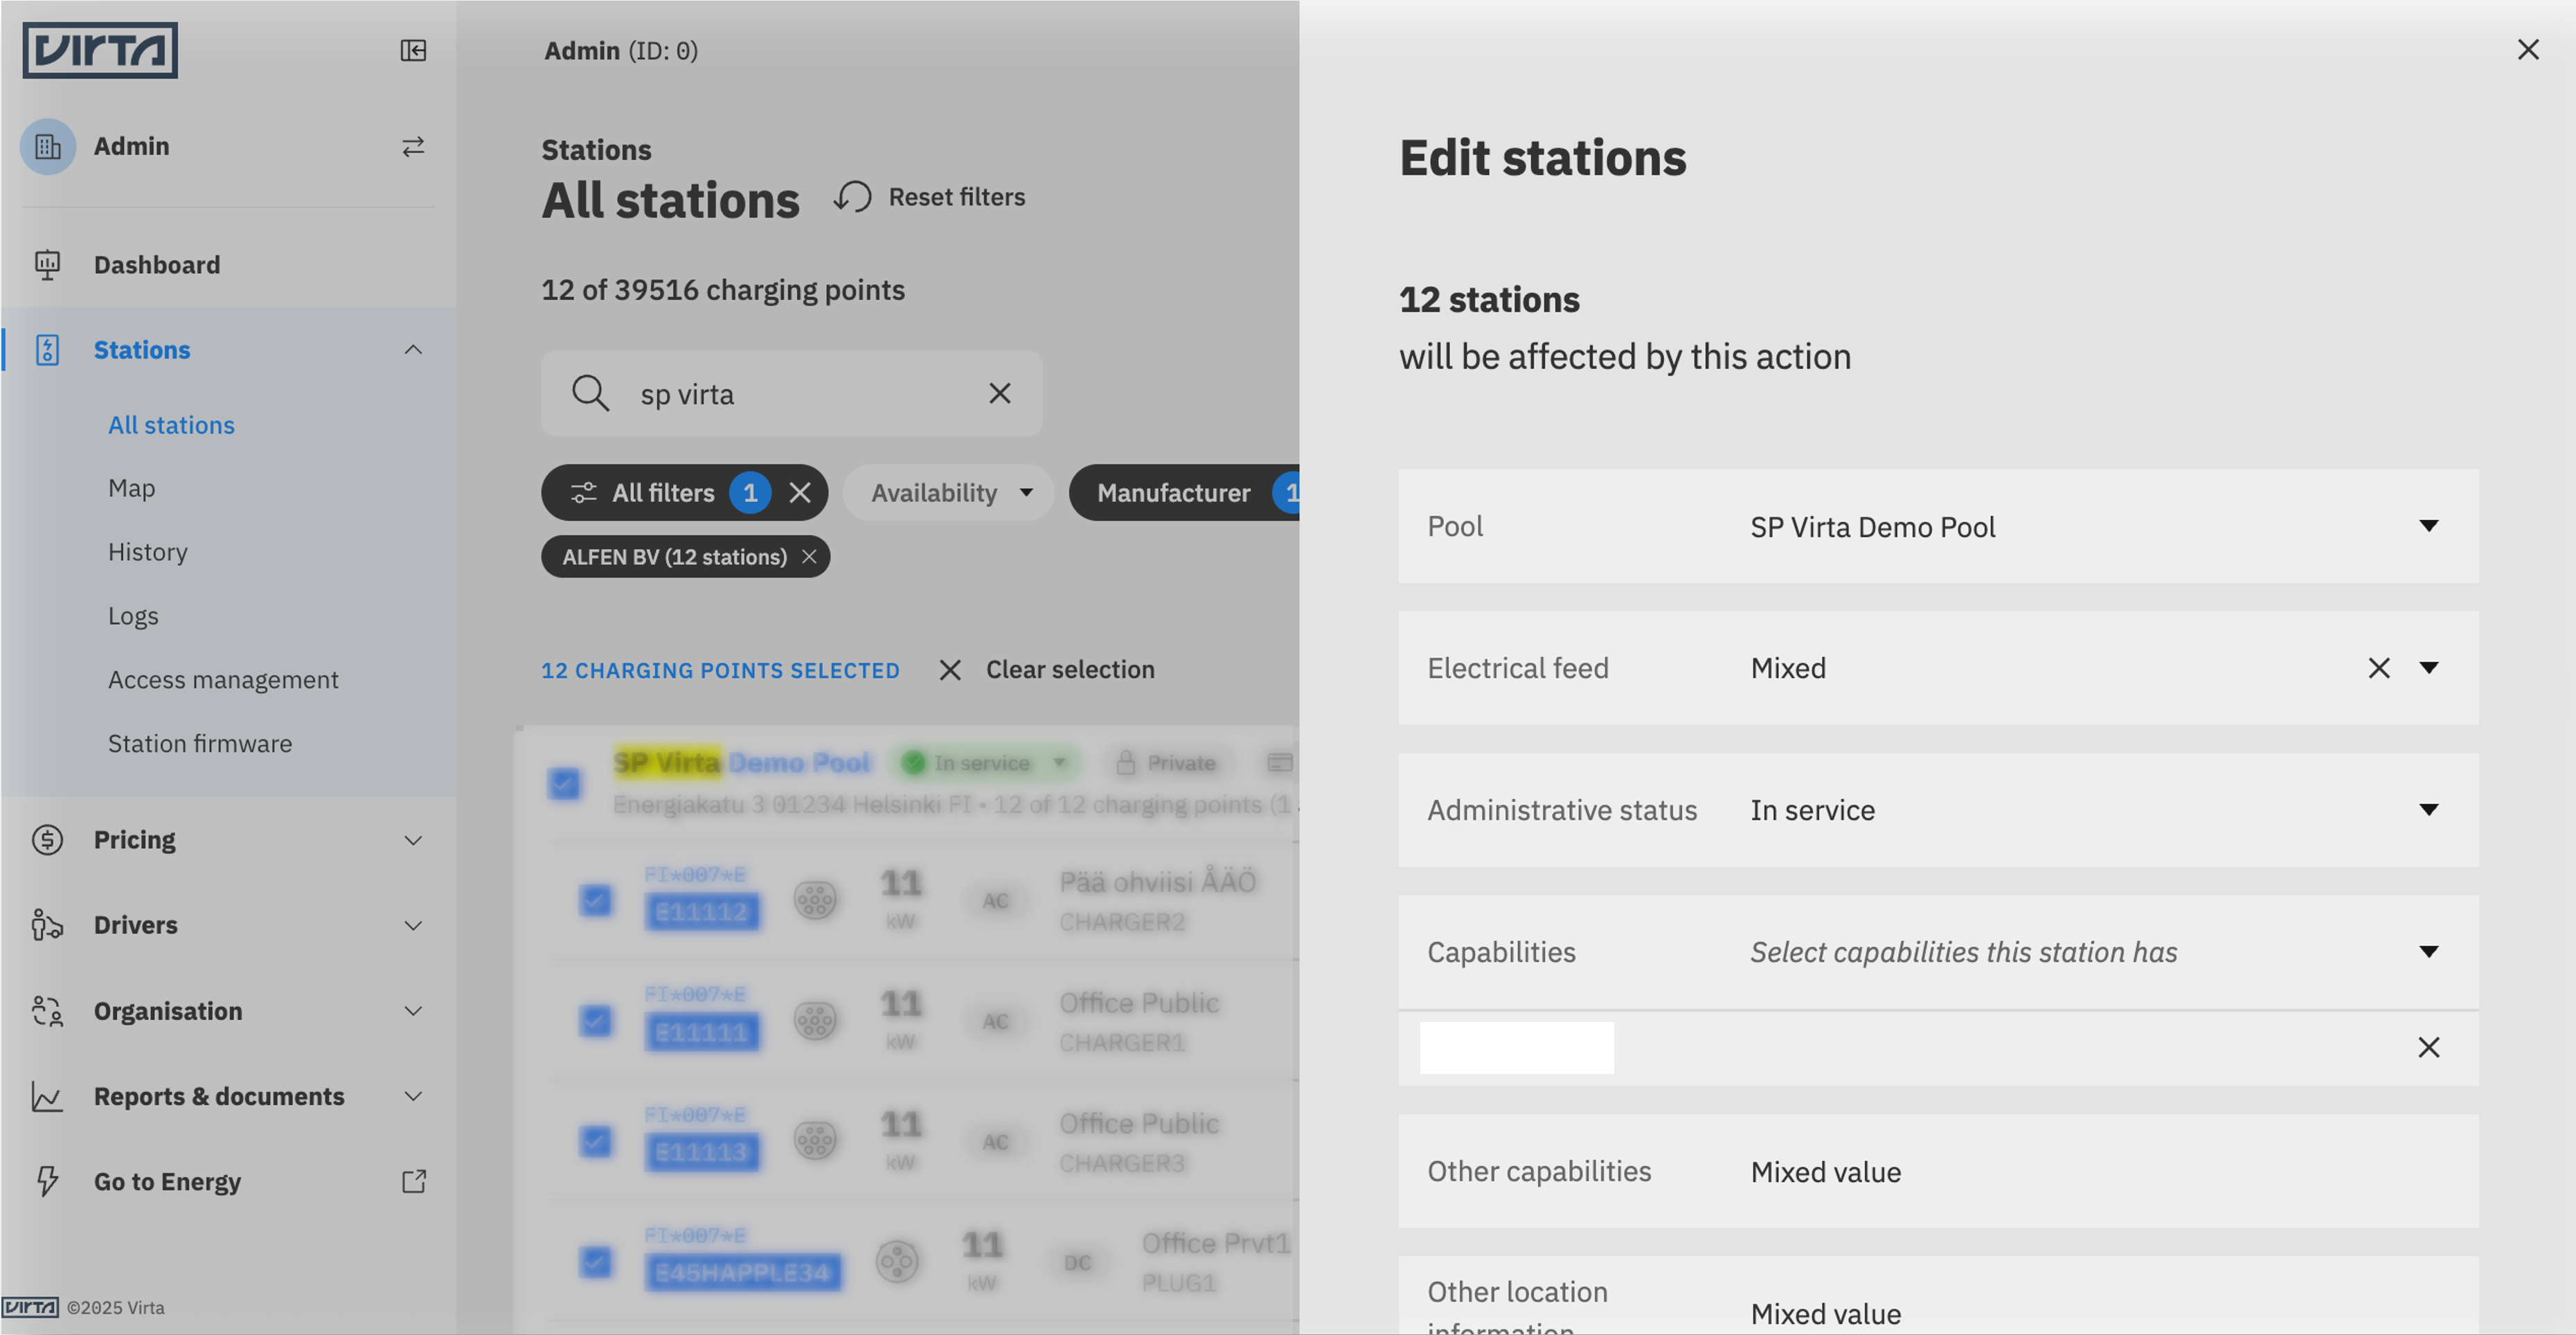Image resolution: width=2576 pixels, height=1335 pixels.
Task: Clear the 'sp virta' search text
Action: [1000, 393]
